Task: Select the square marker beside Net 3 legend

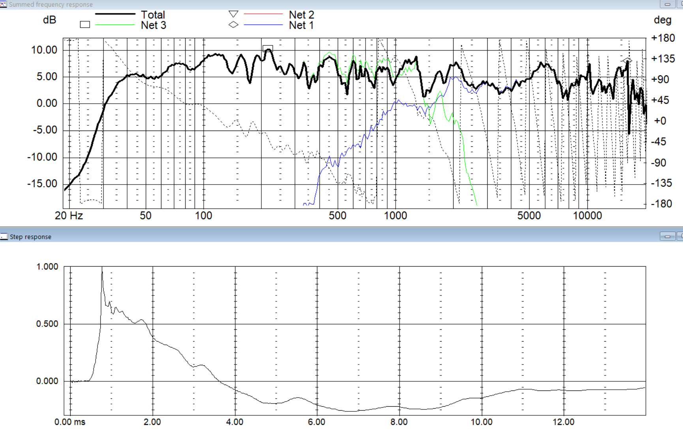Action: coord(85,24)
